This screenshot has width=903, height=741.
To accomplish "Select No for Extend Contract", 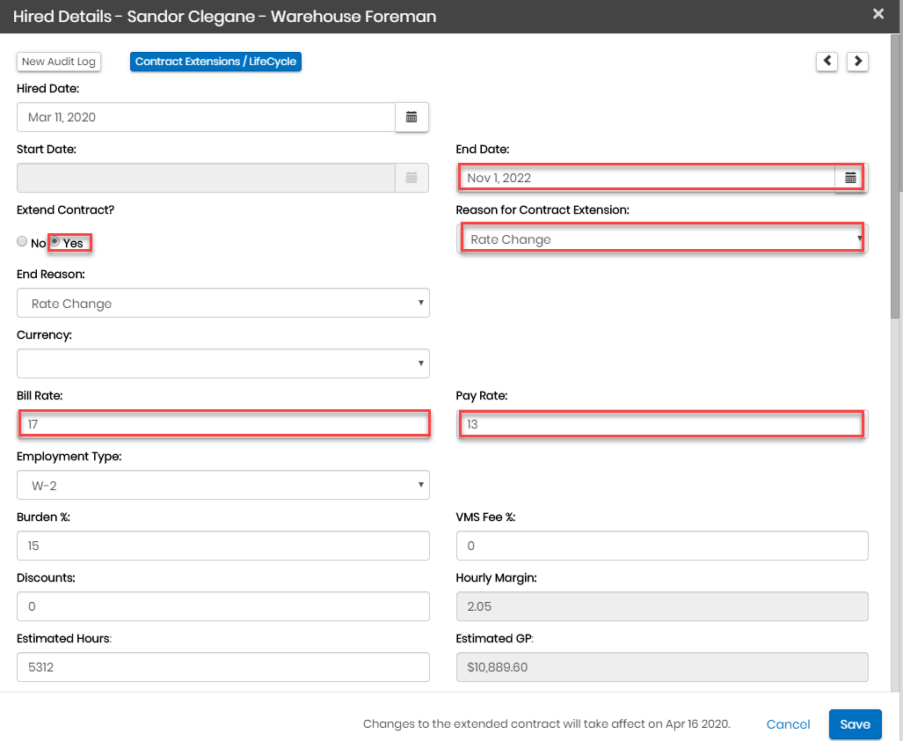I will 22,242.
